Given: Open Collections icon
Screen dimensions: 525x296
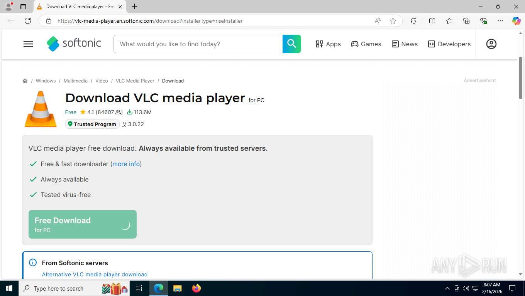Looking at the screenshot, I should (466, 21).
